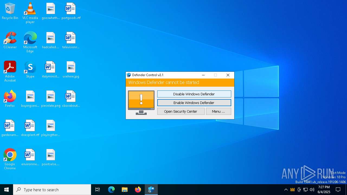Select the gardenam... document icon

[10, 128]
